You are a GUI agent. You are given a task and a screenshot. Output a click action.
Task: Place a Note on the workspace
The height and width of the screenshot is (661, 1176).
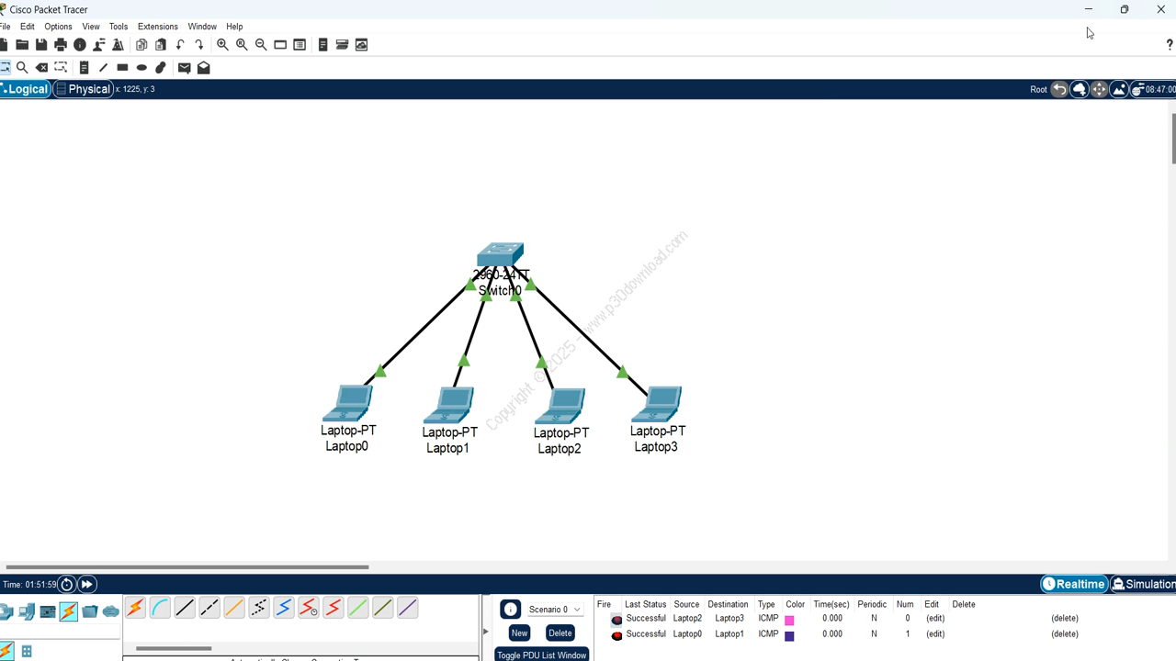84,67
